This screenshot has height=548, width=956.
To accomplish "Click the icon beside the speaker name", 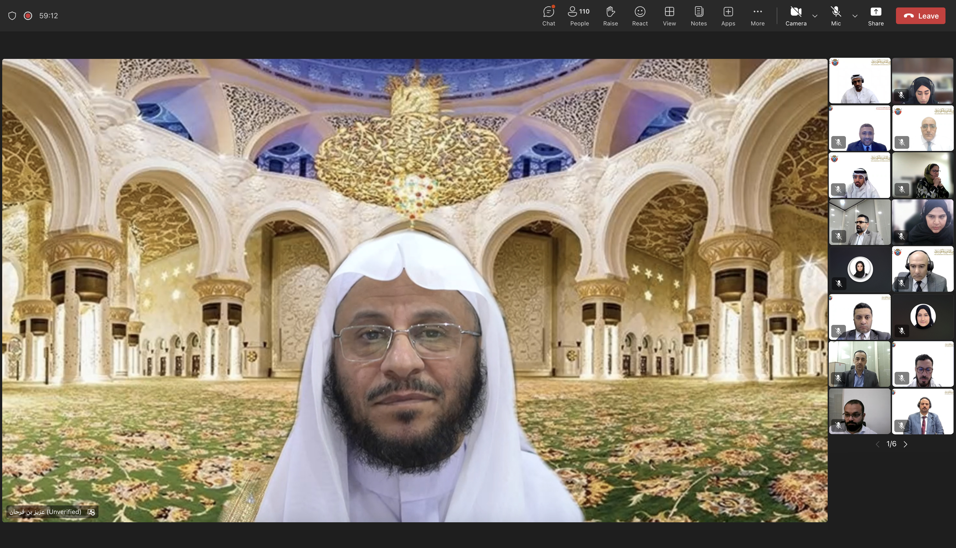I will [x=91, y=512].
